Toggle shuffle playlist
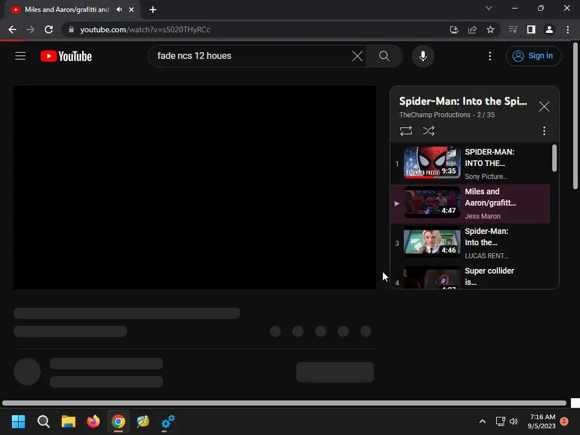This screenshot has width=580, height=435. coord(428,131)
